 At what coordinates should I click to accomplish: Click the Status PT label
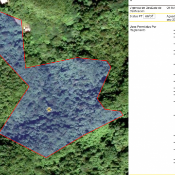coord(136,17)
